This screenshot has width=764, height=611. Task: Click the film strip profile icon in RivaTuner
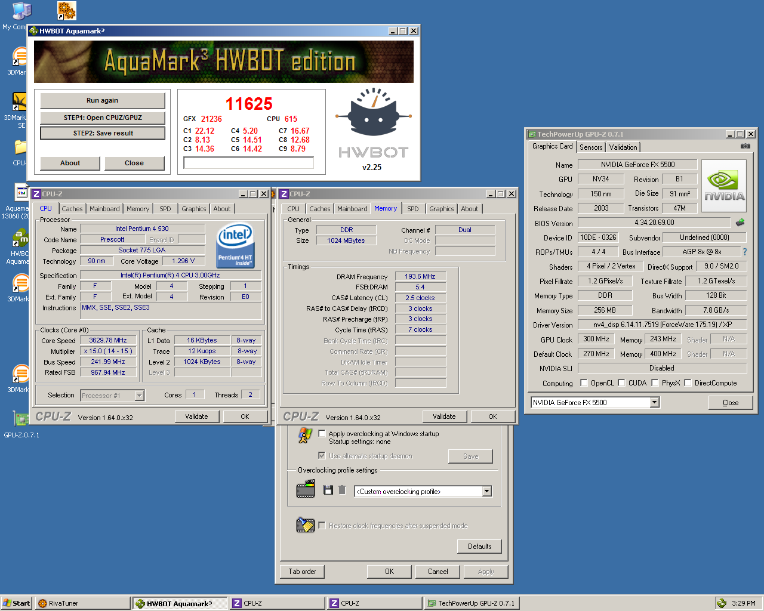click(x=306, y=490)
